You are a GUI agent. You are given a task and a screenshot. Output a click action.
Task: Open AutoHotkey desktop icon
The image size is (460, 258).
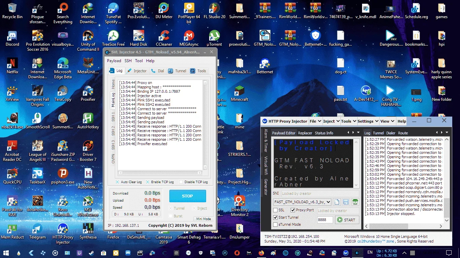(88, 121)
